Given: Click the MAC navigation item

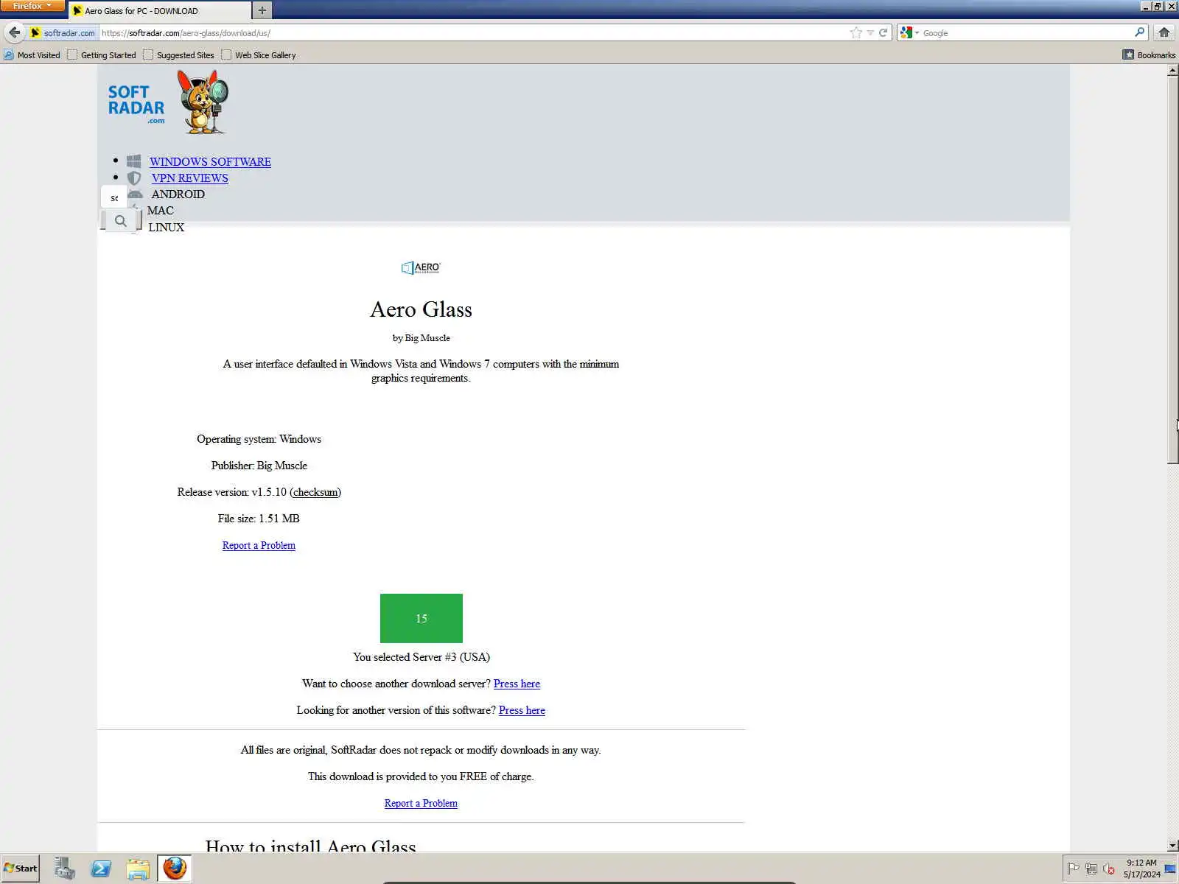Looking at the screenshot, I should click(x=160, y=210).
